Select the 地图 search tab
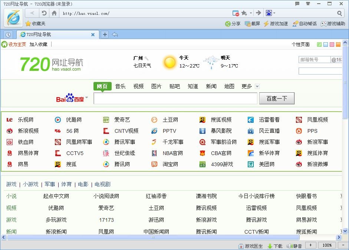 pyautogui.click(x=229, y=86)
